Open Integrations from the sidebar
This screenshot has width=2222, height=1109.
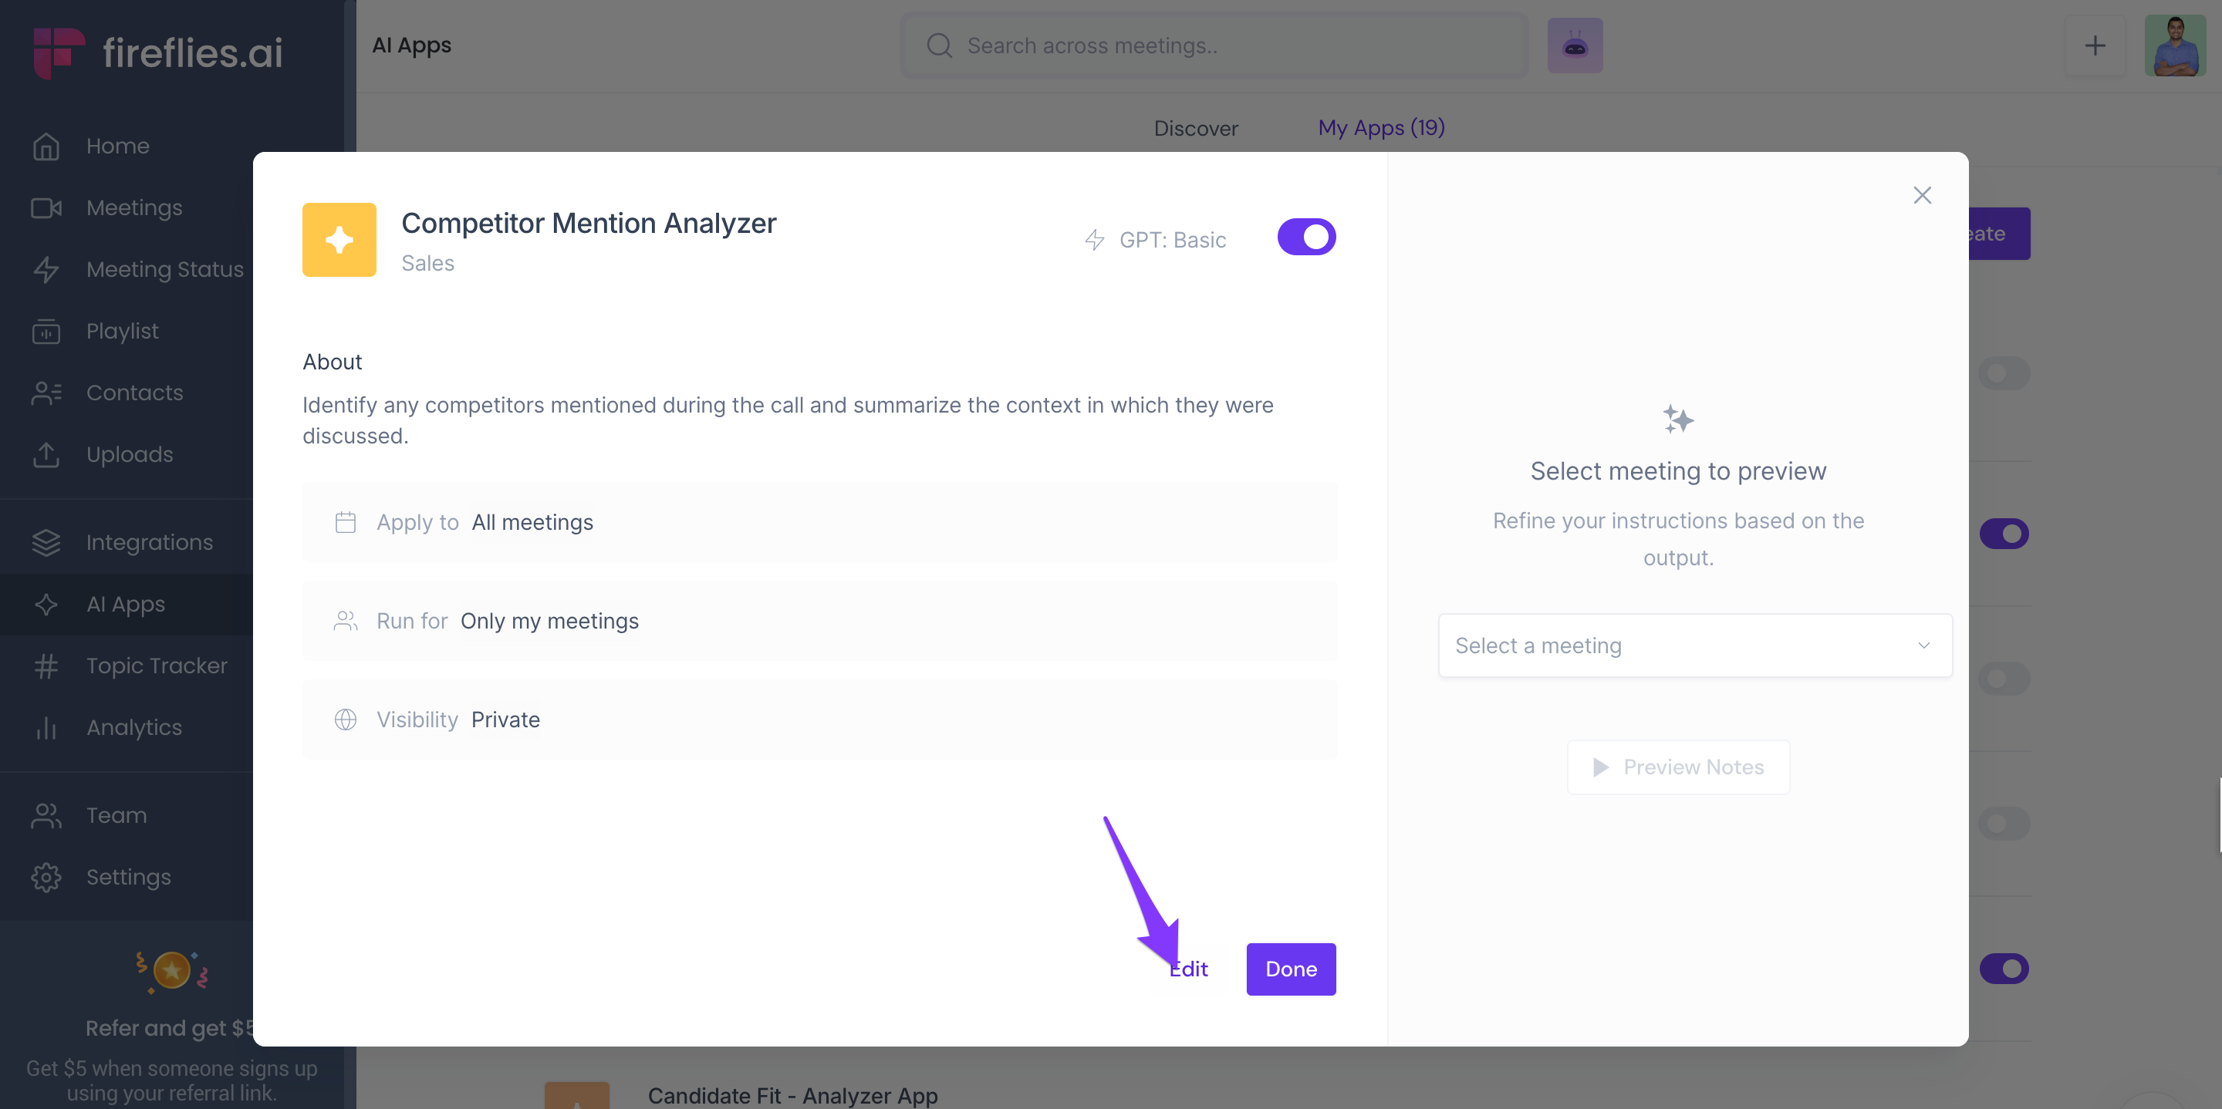(x=148, y=542)
